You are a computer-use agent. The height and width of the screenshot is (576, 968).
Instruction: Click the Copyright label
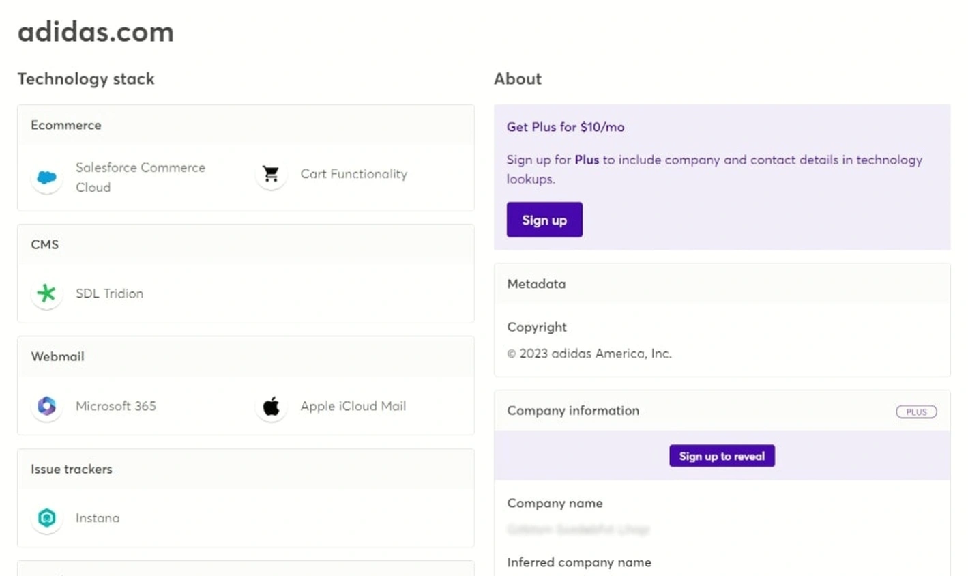coord(537,327)
